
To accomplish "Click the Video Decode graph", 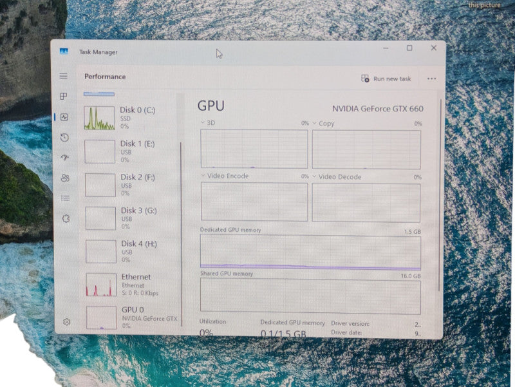I will point(366,203).
